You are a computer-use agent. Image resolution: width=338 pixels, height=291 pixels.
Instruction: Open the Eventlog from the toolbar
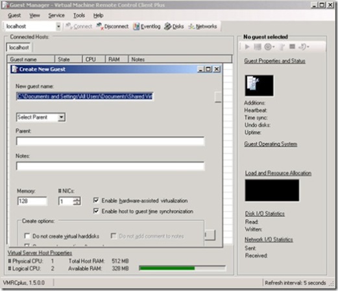point(147,27)
